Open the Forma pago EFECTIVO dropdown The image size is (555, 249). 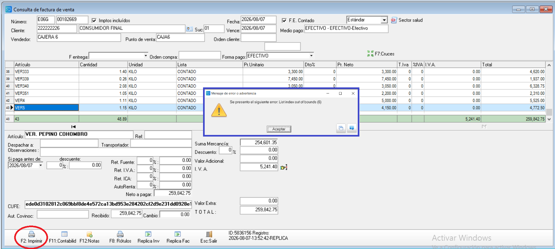point(311,56)
